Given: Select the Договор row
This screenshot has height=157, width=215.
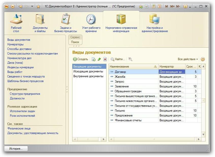Looking at the screenshot, I should point(155,72).
